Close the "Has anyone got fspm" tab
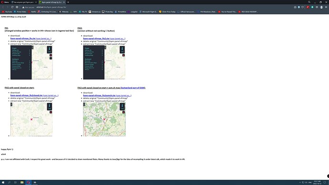329x185 pixels. coord(36,2)
